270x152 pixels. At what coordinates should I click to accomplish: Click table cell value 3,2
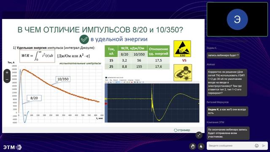point(124,60)
